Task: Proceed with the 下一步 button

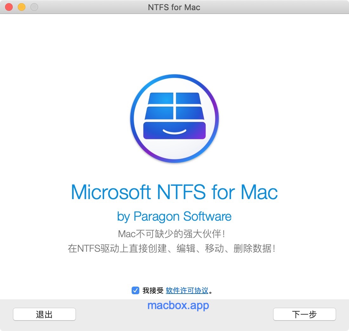Action: 304,314
